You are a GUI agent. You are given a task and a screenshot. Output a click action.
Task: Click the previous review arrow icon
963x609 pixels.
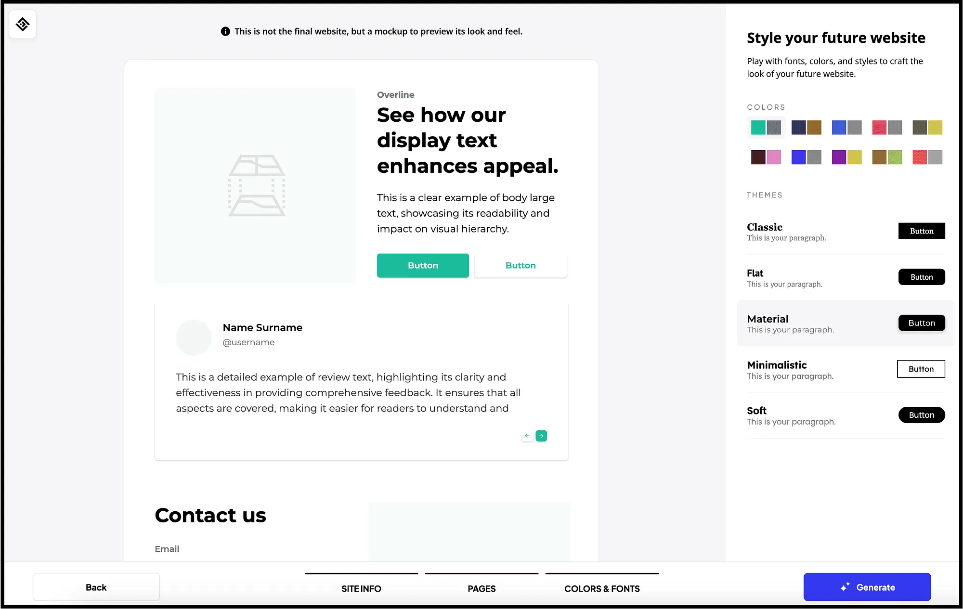[x=527, y=436]
